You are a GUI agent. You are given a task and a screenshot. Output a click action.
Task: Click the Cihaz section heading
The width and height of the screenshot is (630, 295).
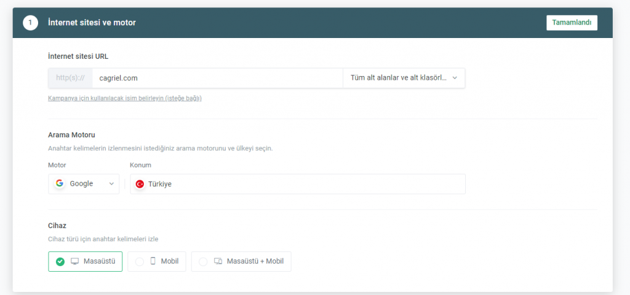(57, 226)
